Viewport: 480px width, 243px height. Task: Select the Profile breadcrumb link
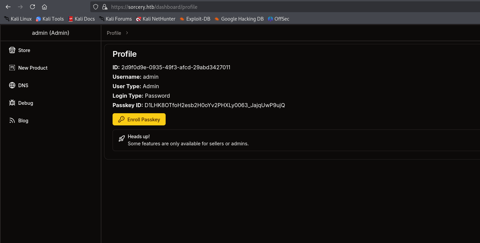[114, 33]
